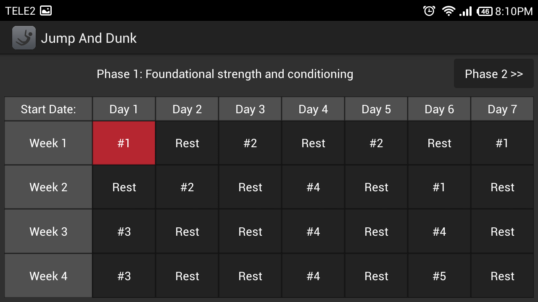Tap Week 1 Day 7 workout #1
538x302 pixels.
point(502,143)
